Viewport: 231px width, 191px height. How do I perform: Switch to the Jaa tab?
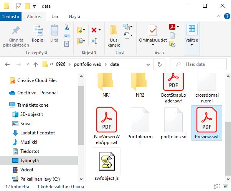54,17
